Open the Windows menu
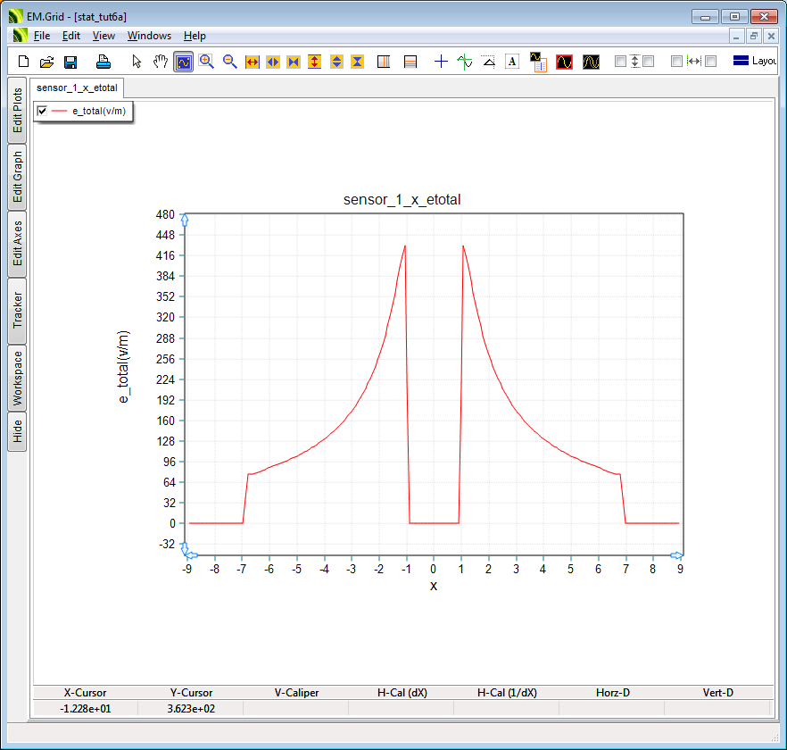Image resolution: width=787 pixels, height=750 pixels. click(x=149, y=36)
